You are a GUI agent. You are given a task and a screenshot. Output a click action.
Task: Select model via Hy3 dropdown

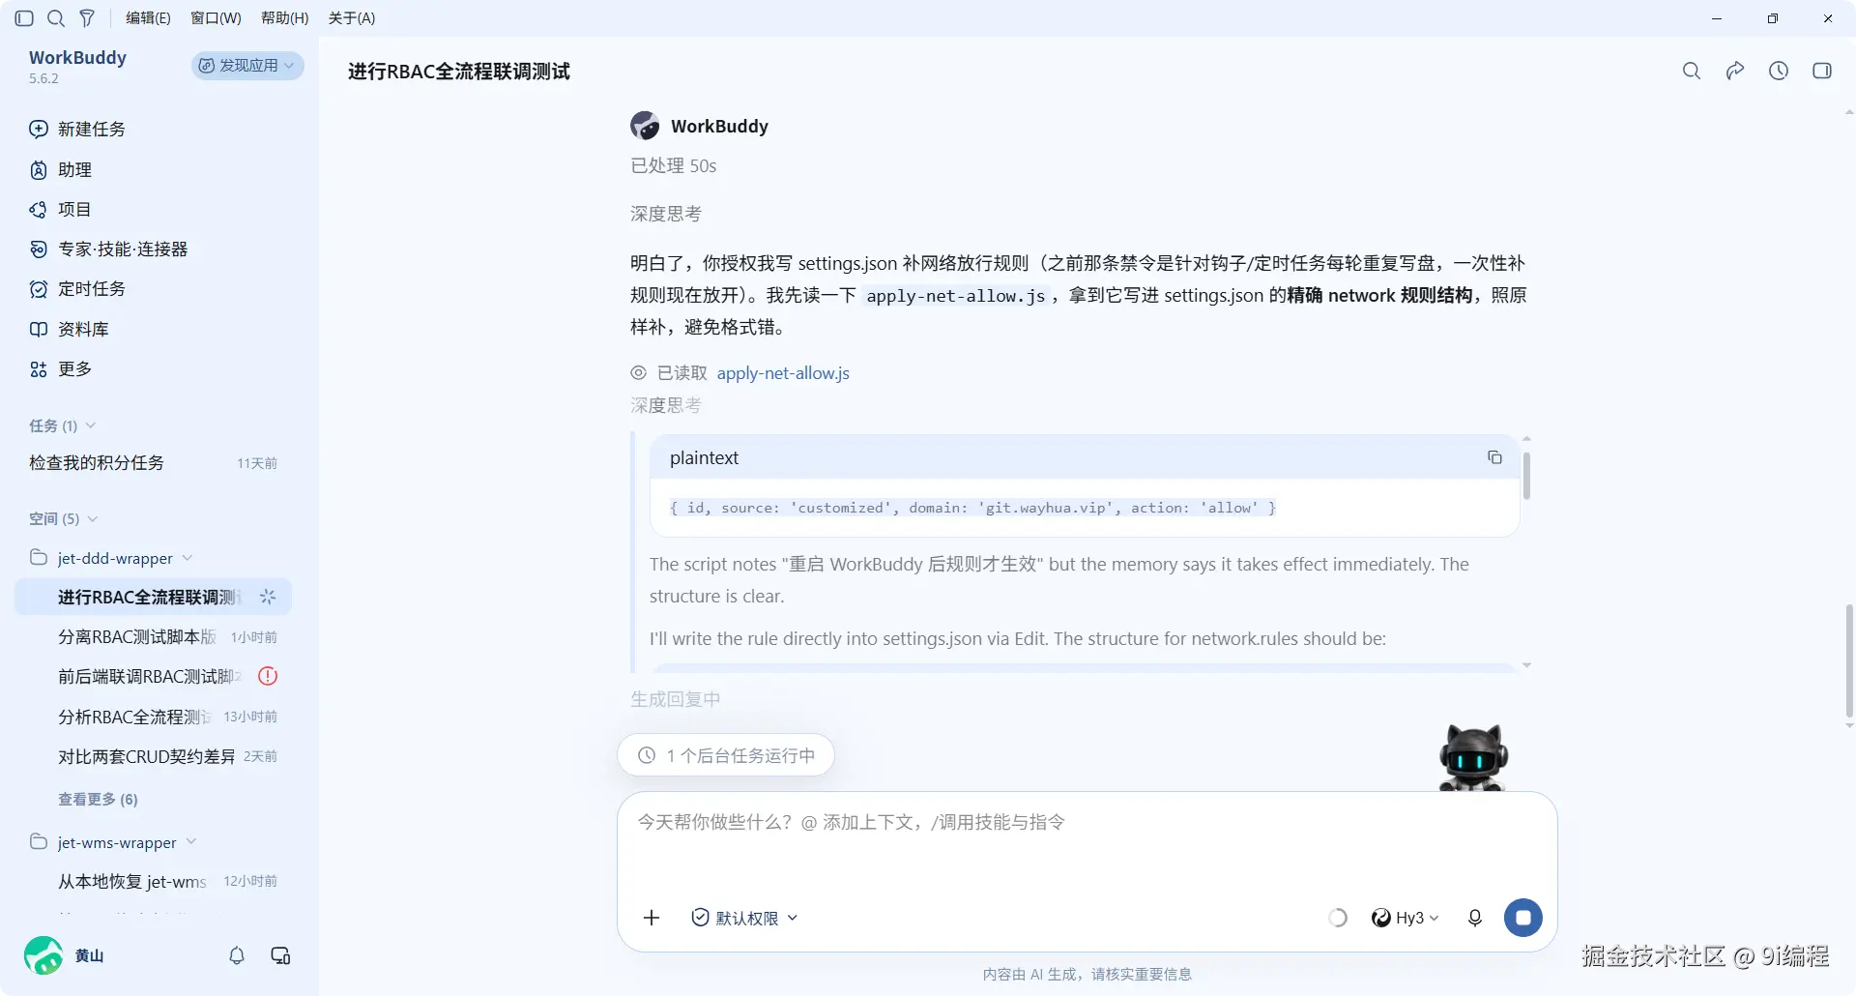[1406, 918]
